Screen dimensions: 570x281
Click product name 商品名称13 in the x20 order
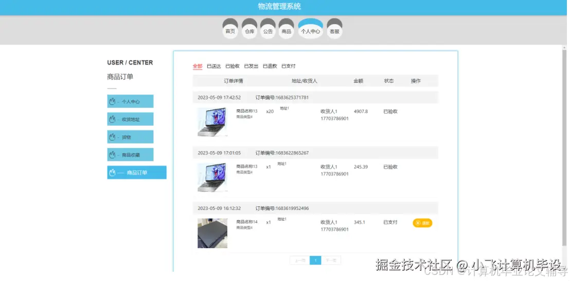[247, 111]
